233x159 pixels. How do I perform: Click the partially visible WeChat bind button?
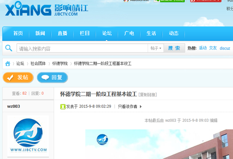point(169,1)
